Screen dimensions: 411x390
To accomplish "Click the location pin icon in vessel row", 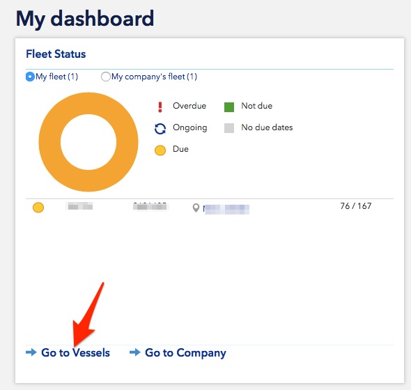I will [196, 208].
